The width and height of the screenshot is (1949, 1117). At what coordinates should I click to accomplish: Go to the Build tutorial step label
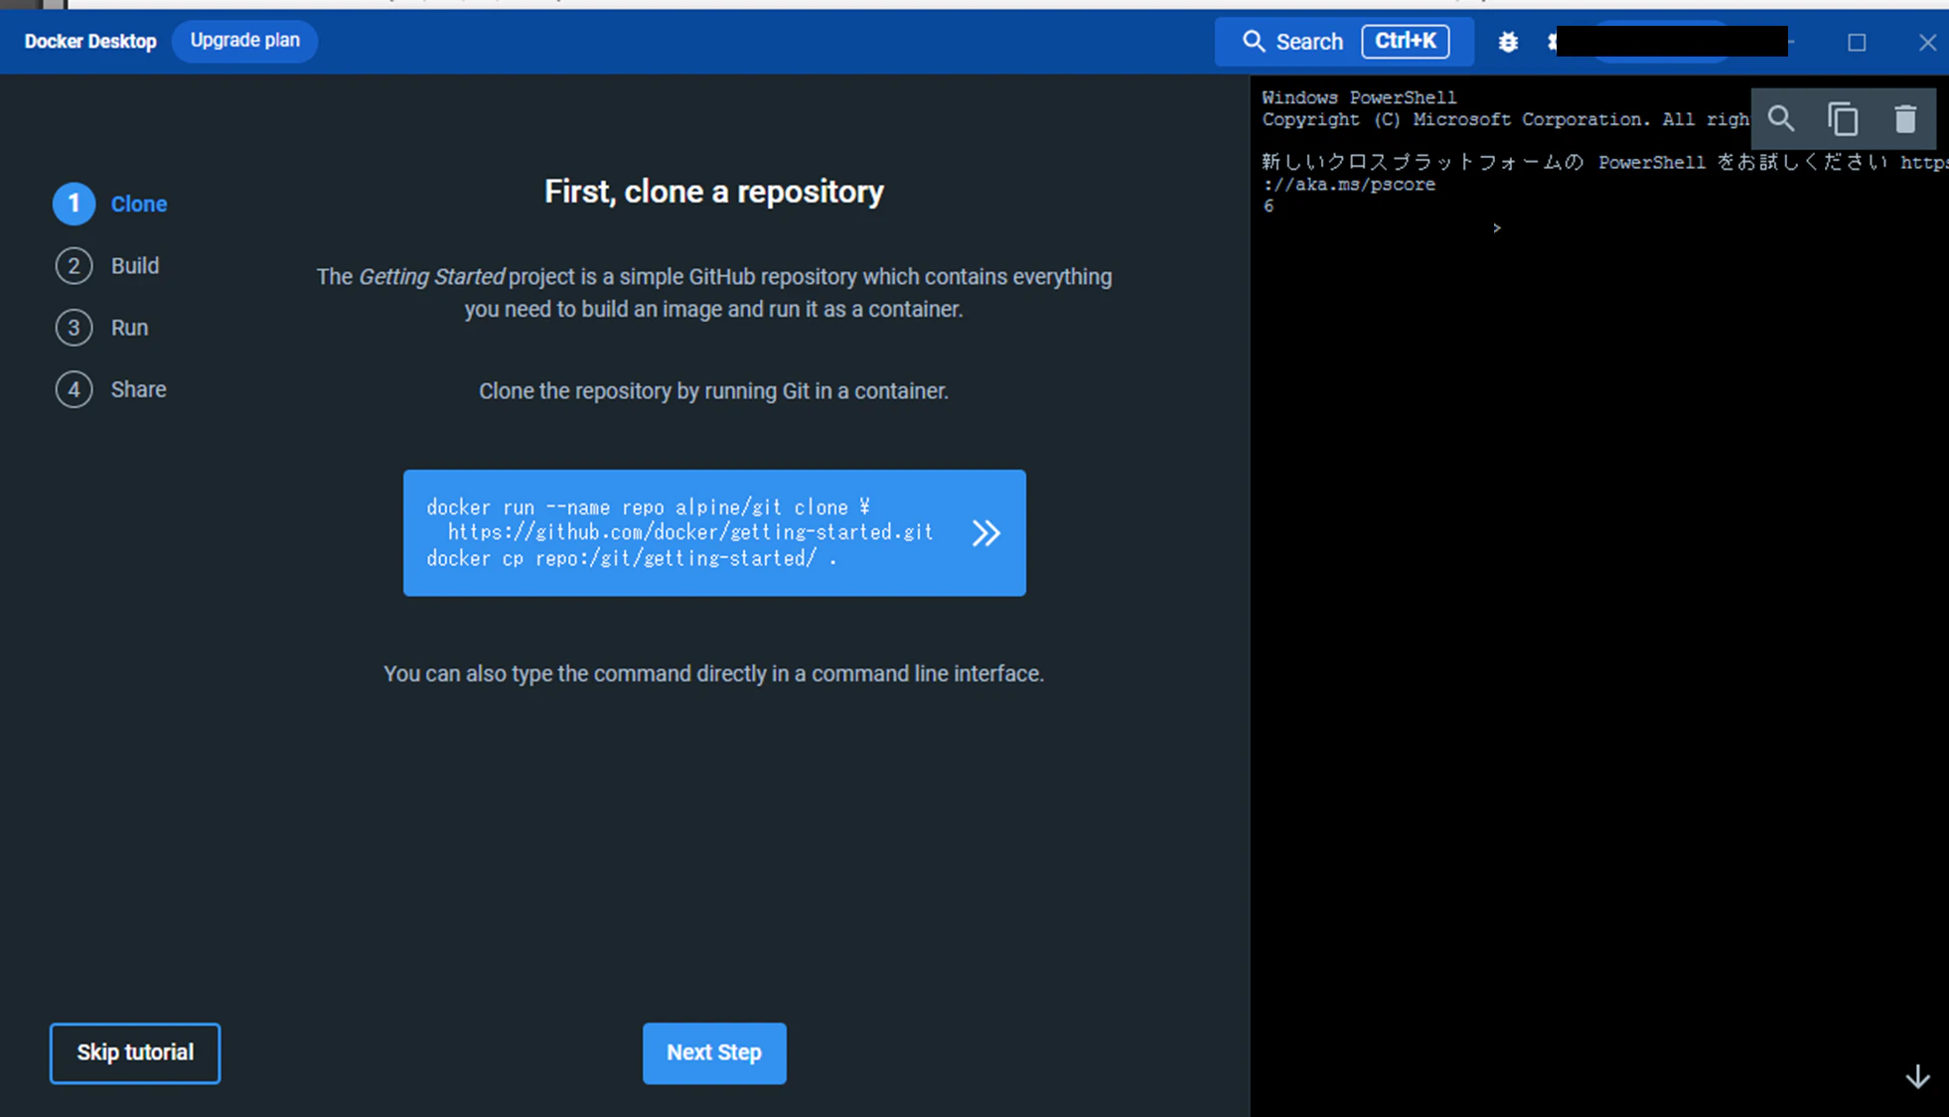(x=135, y=266)
